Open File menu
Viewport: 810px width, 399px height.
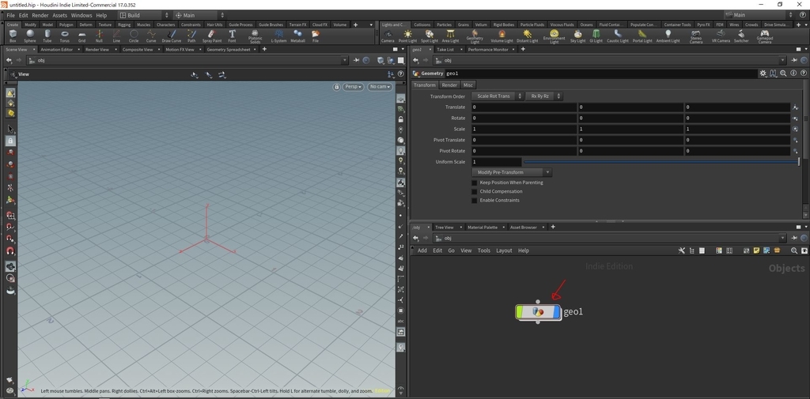10,16
